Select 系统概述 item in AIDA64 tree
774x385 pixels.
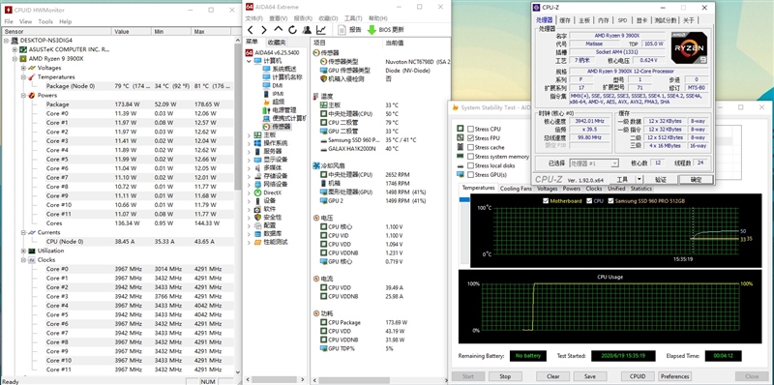[x=280, y=69]
